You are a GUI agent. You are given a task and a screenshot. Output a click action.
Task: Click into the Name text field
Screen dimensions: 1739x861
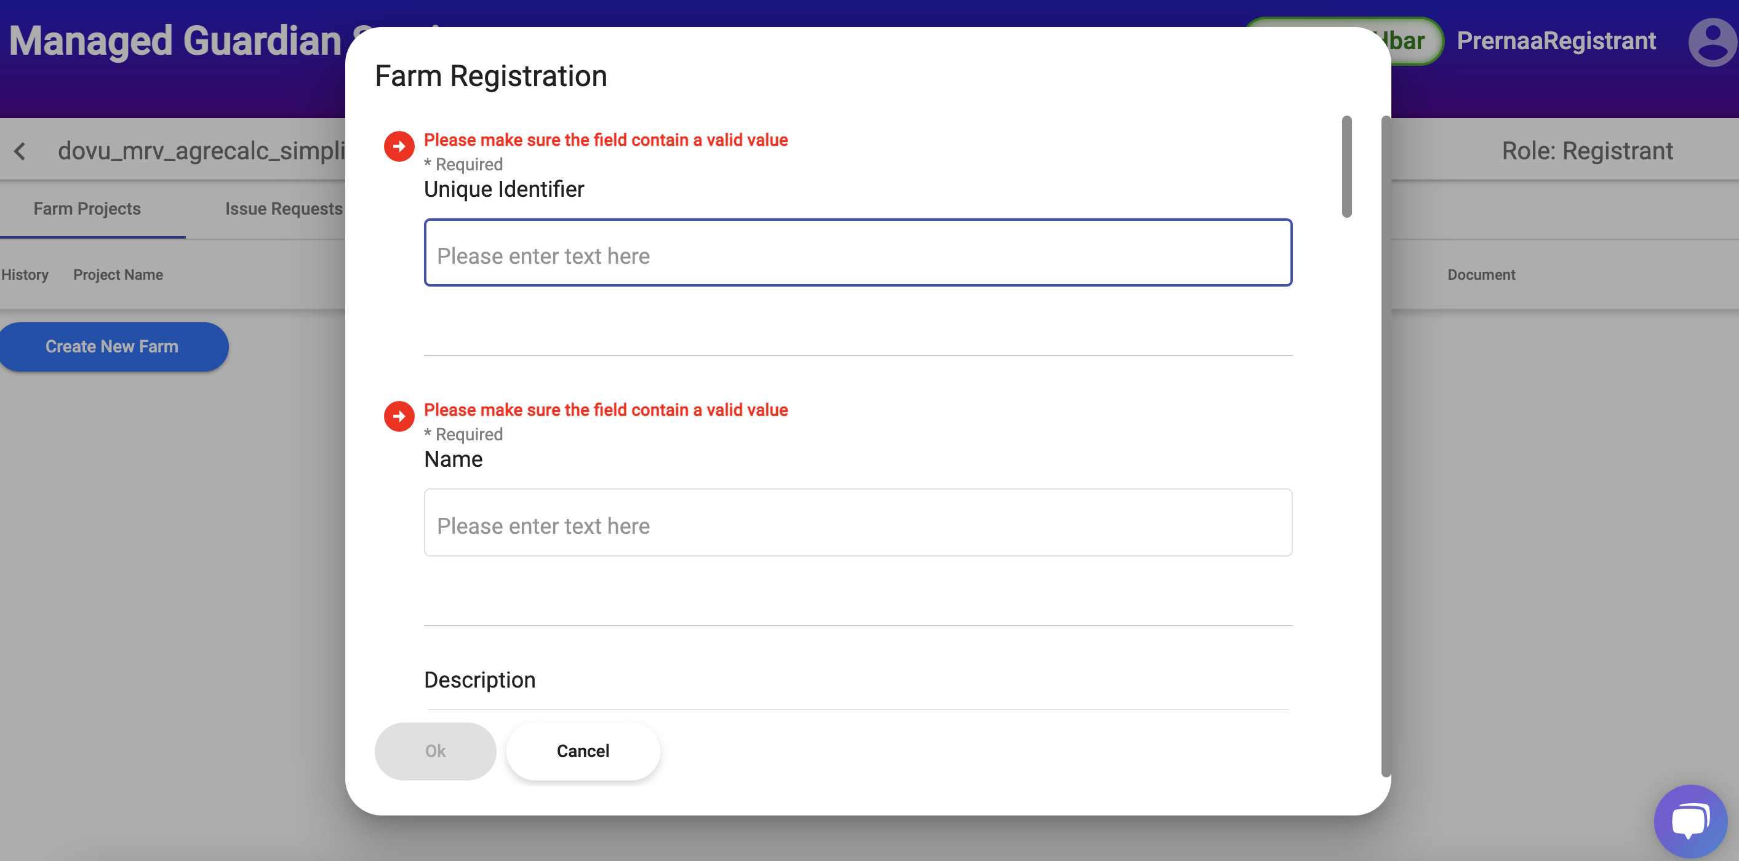coord(857,522)
